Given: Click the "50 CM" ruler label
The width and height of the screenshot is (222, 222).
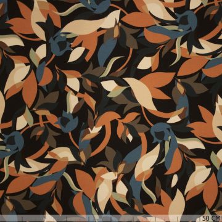Looking at the screenshot, I should (212, 218).
